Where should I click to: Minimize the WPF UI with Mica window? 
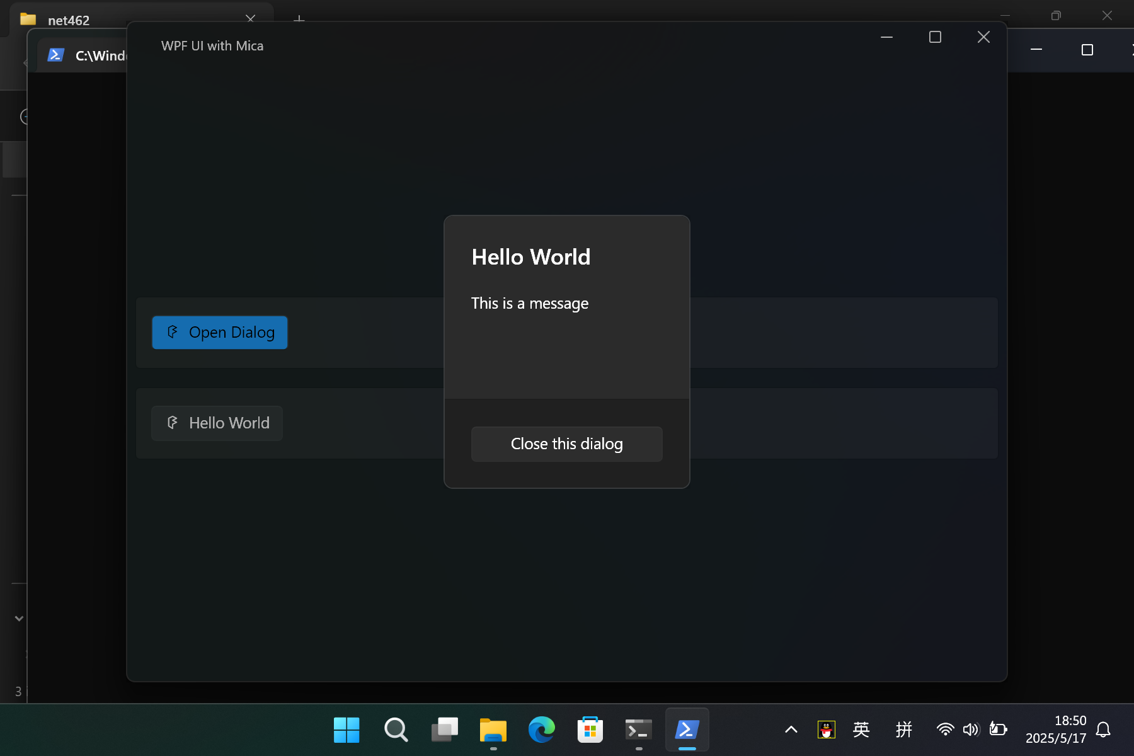click(886, 37)
